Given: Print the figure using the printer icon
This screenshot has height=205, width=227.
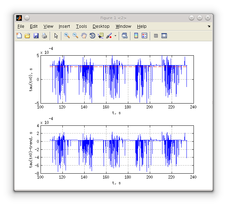Looking at the screenshot, I should click(x=44, y=36).
